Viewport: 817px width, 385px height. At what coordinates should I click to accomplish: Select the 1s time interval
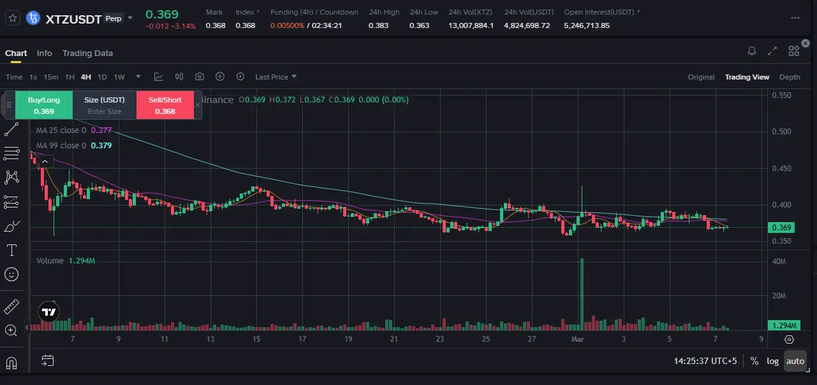tap(33, 77)
